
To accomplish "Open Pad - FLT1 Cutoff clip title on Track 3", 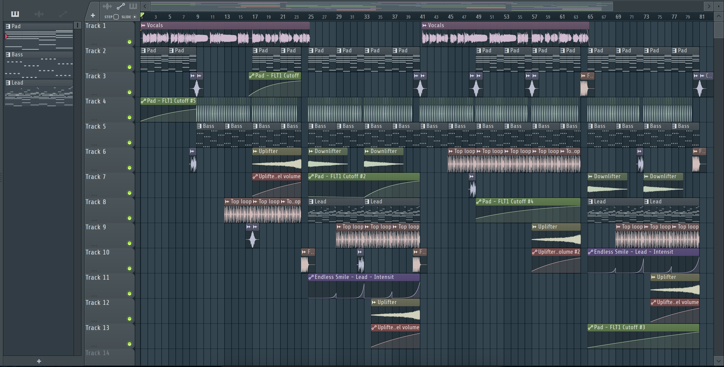I will [x=275, y=76].
